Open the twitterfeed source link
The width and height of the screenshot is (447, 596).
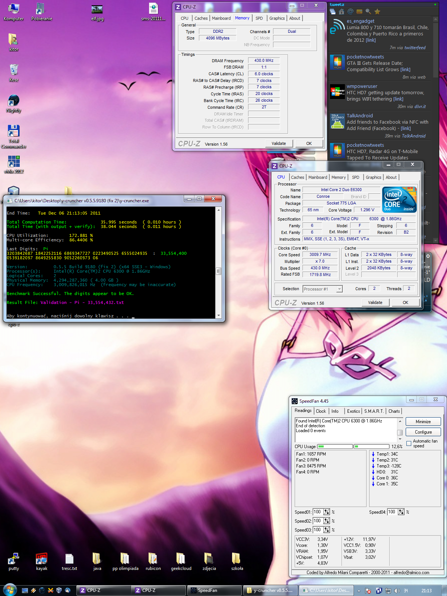coord(415,48)
